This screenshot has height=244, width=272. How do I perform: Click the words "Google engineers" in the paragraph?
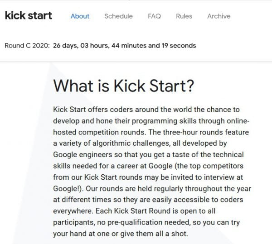click(x=81, y=154)
